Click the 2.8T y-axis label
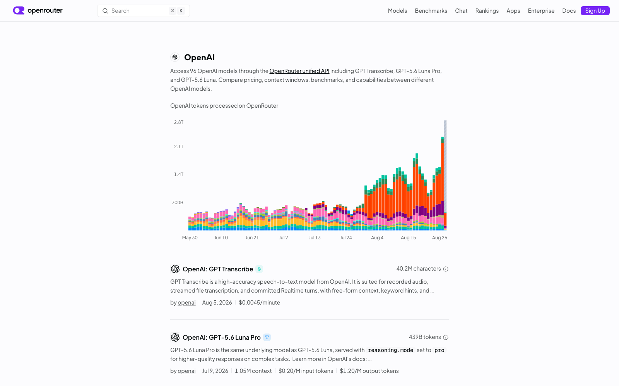619x386 pixels. point(179,122)
